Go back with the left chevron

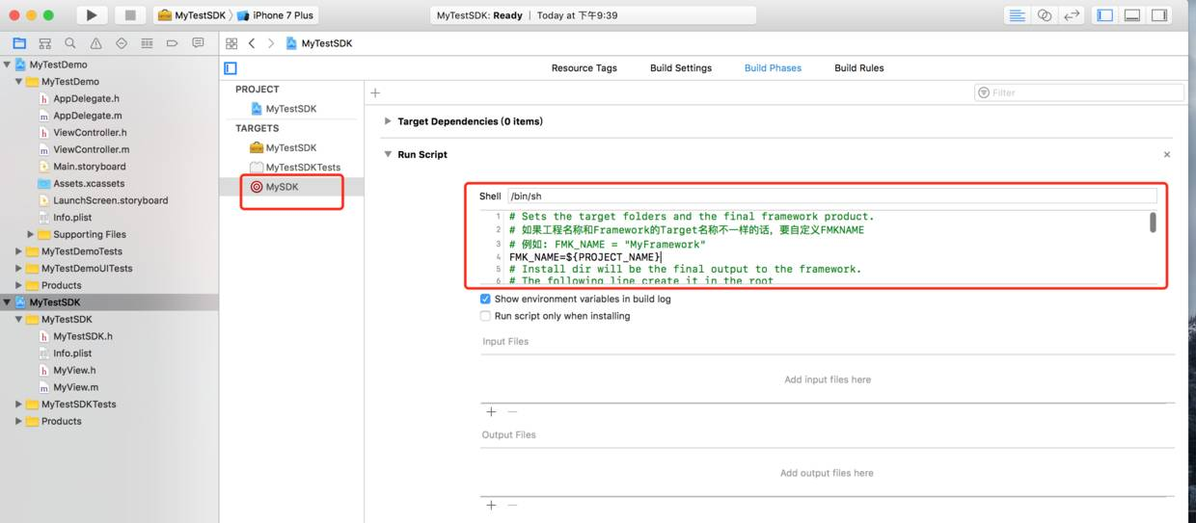click(x=252, y=43)
